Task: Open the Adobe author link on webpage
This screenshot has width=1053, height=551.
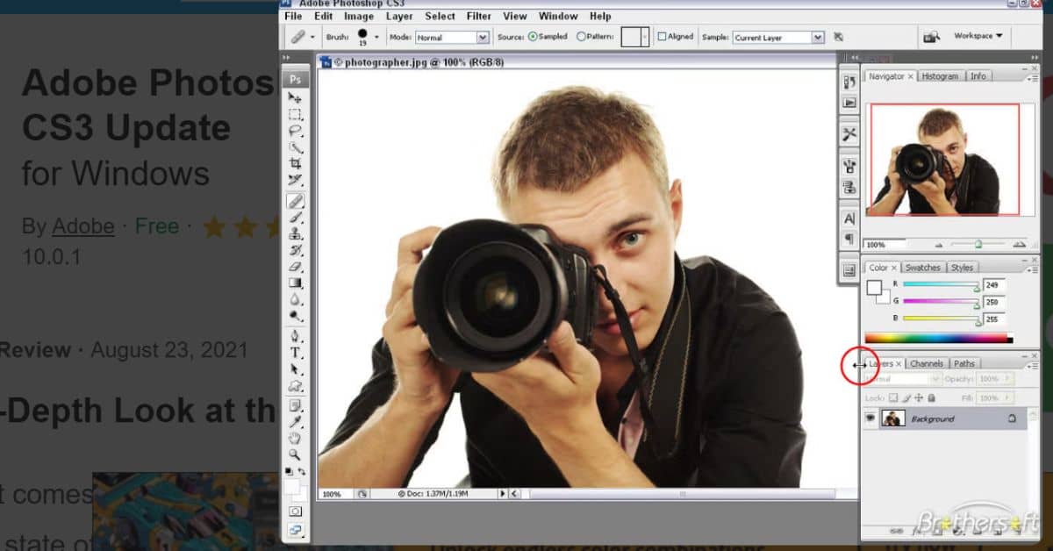Action: (82, 226)
